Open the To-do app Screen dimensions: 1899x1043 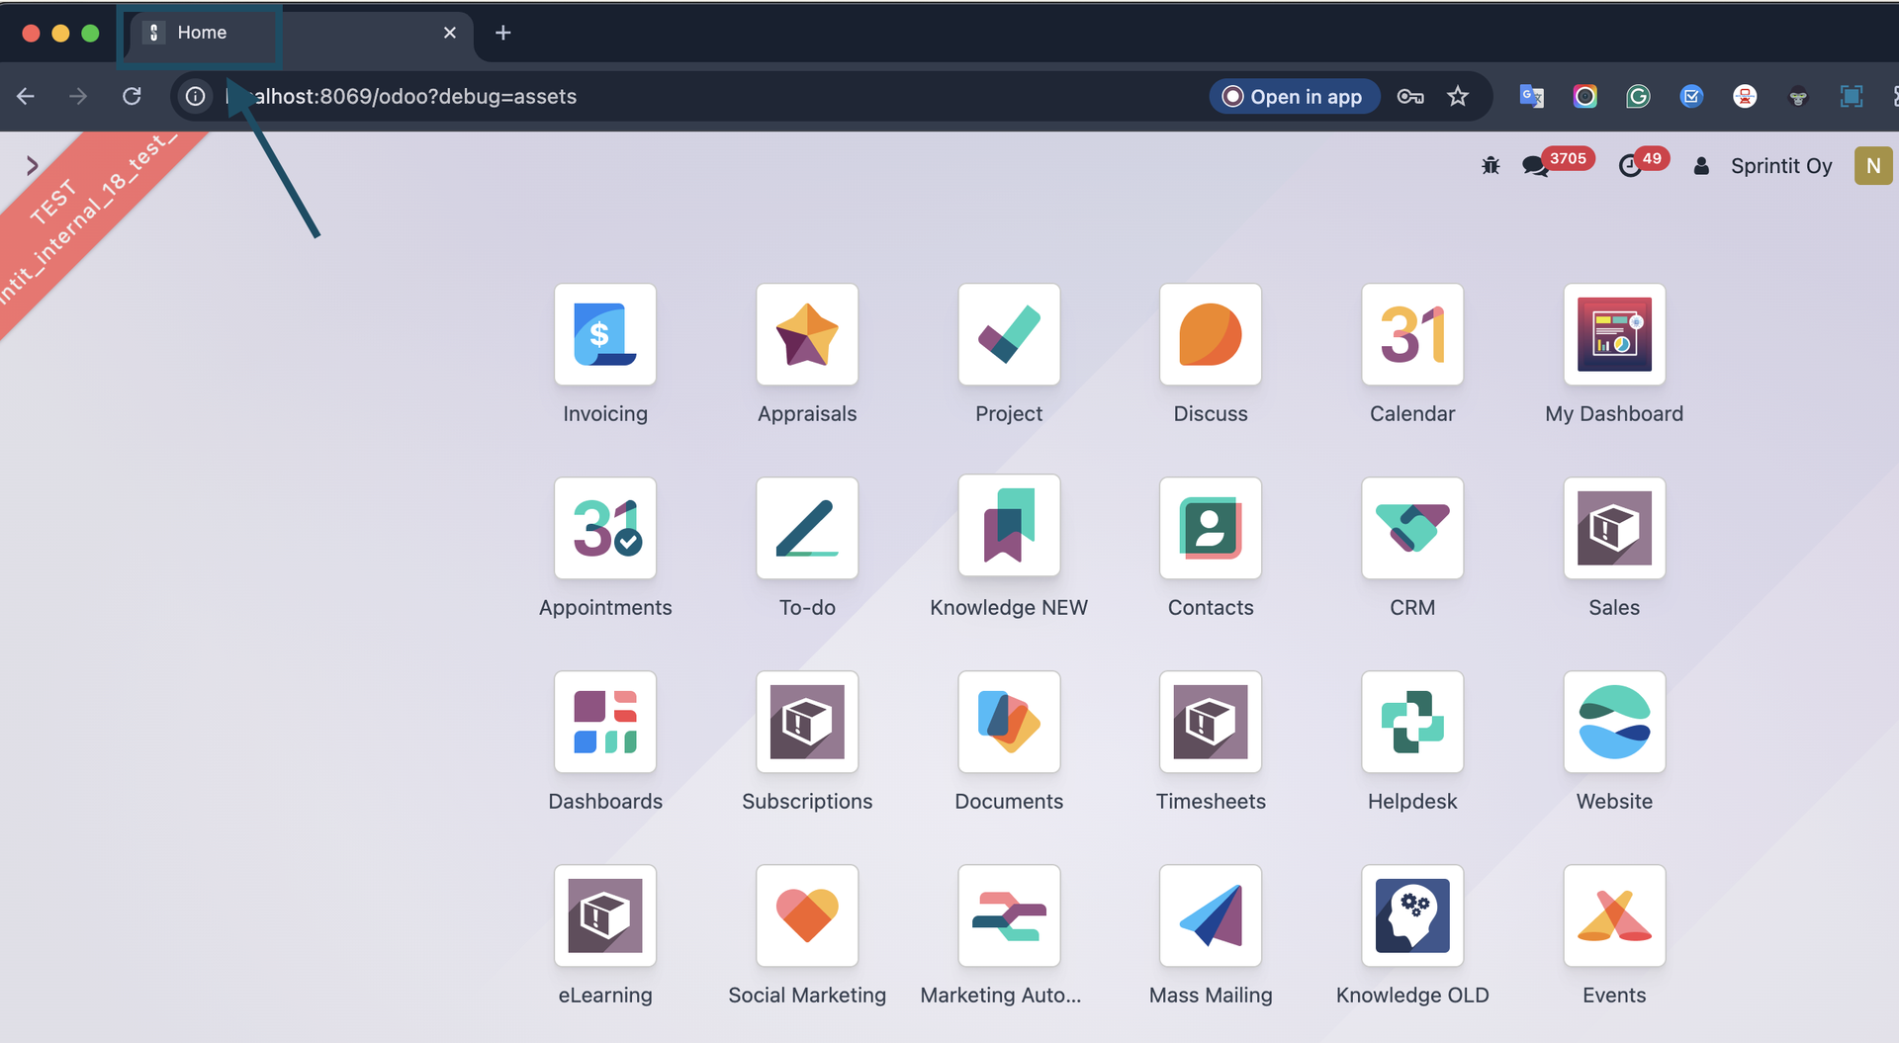(807, 528)
